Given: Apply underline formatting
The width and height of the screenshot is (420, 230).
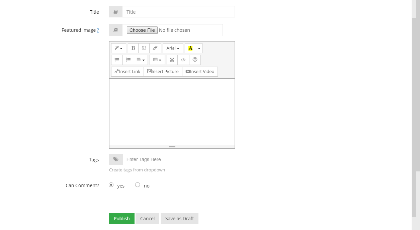Looking at the screenshot, I should coord(144,48).
